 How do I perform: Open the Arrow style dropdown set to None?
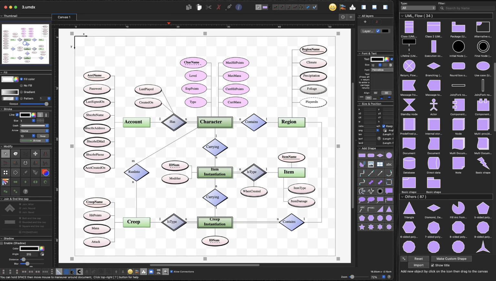(x=34, y=131)
